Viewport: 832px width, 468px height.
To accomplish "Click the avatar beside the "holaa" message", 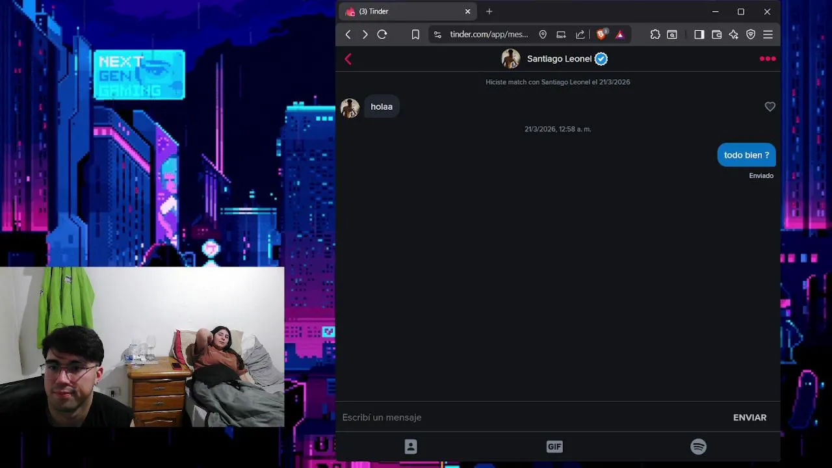I will click(350, 108).
